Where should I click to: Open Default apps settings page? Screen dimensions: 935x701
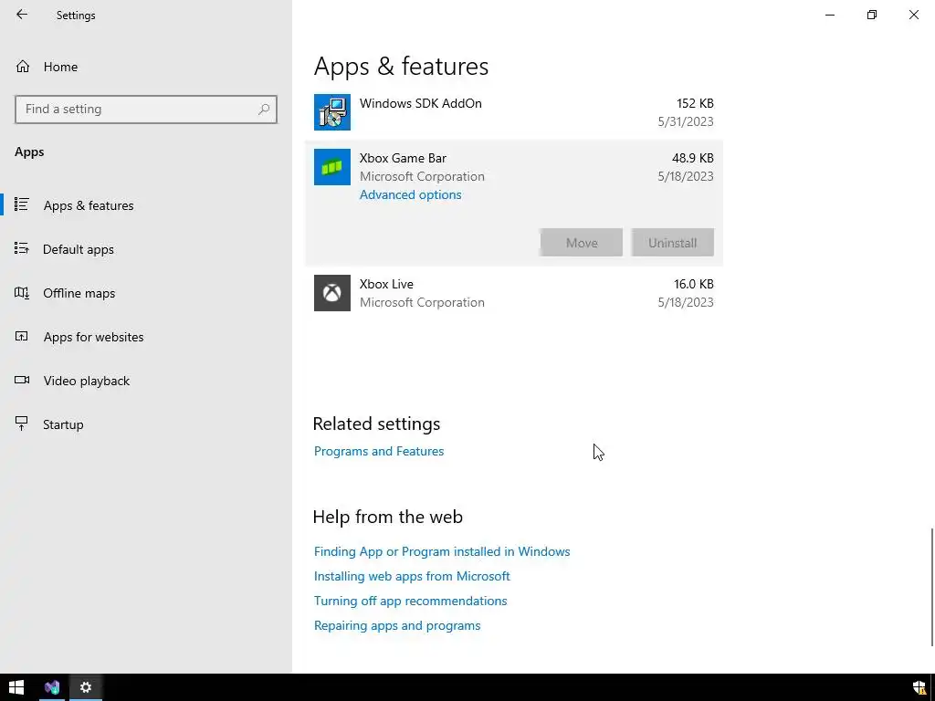point(146,249)
